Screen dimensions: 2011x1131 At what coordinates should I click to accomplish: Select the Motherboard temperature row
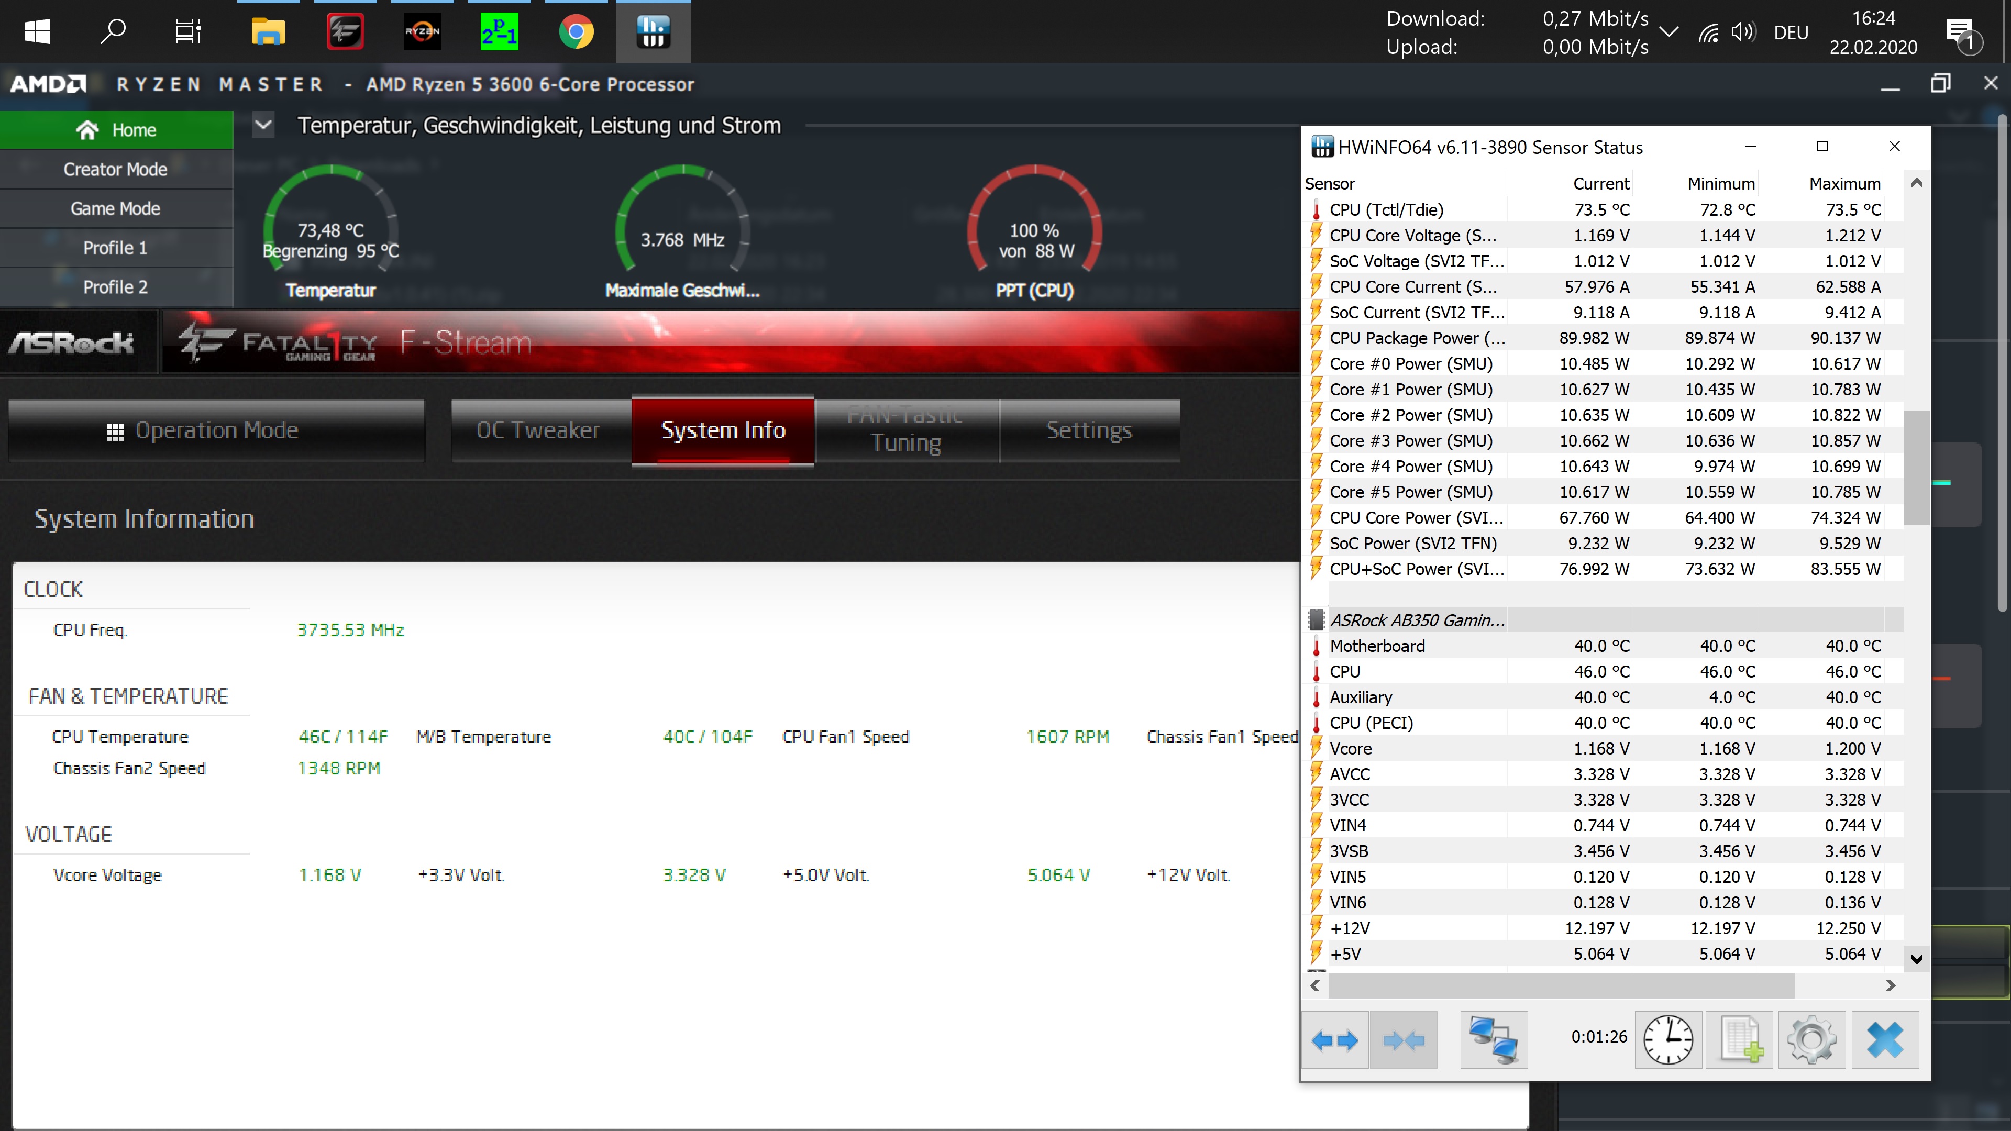(1603, 646)
